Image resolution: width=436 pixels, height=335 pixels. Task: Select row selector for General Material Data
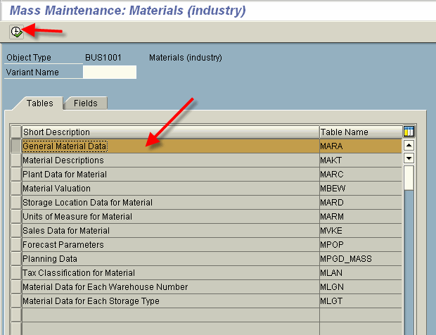[16, 146]
